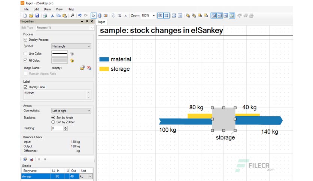Image resolution: width=313 pixels, height=181 pixels.
Task: Click the Print icon in toolbar
Action: click(45, 16)
